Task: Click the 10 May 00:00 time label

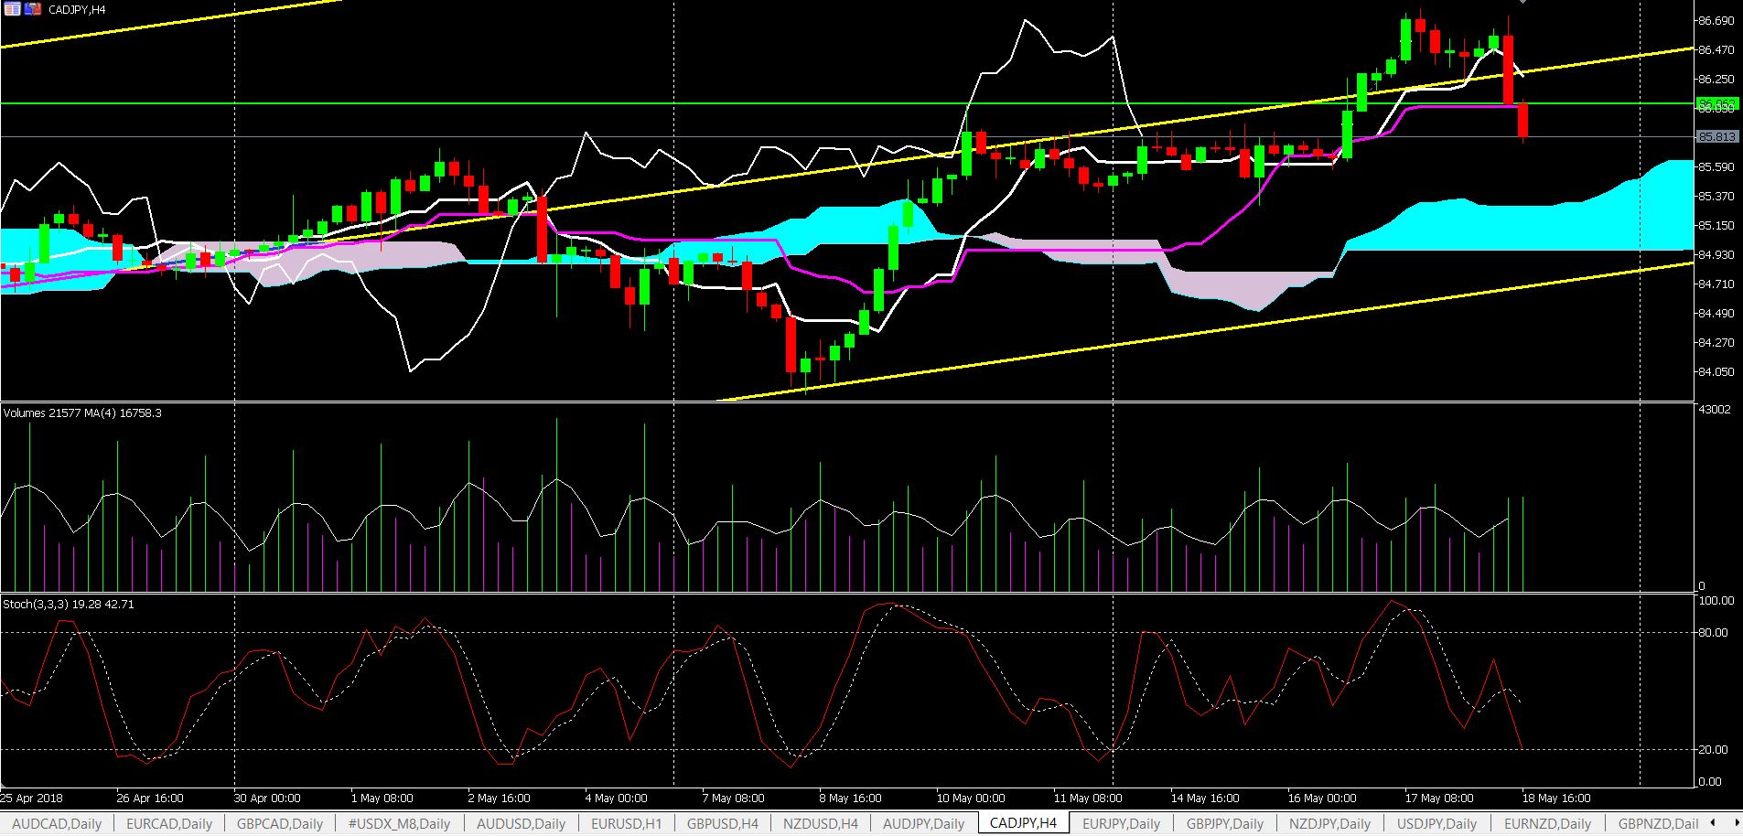Action: click(971, 798)
